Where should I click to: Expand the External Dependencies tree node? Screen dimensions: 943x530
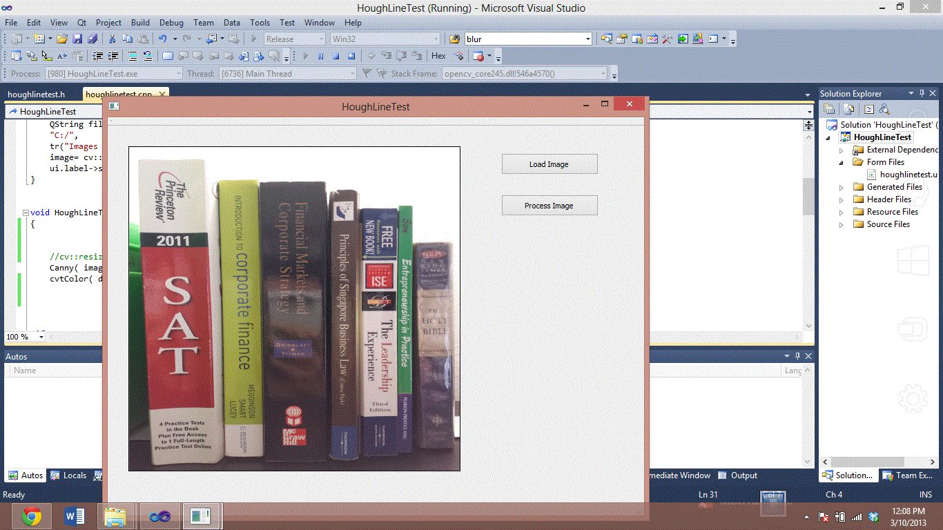pyautogui.click(x=841, y=150)
